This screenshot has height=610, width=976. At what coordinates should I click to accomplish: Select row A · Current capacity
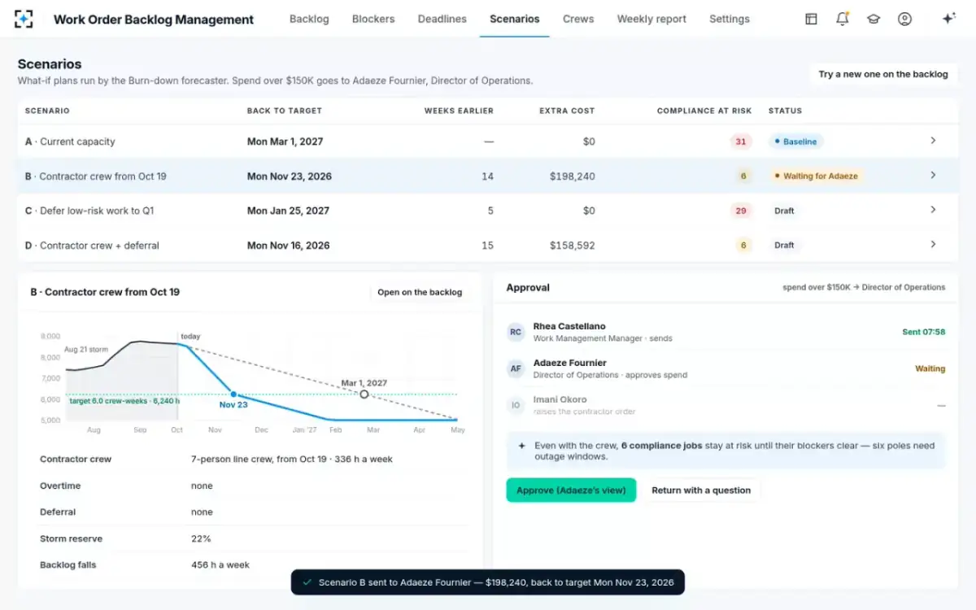[x=487, y=142]
